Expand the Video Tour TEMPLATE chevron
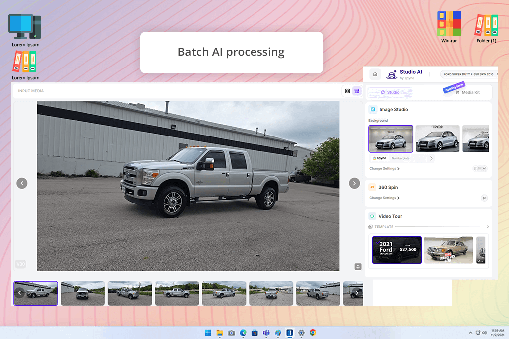The height and width of the screenshot is (339, 509). [488, 227]
